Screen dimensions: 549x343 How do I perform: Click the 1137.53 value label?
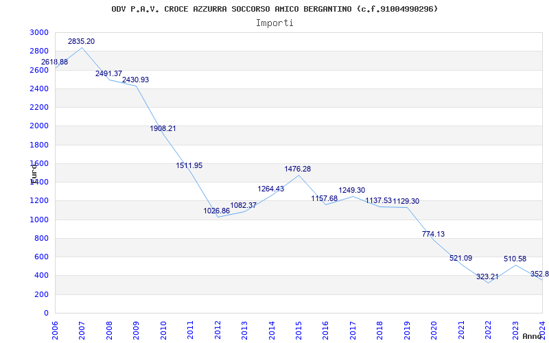pos(379,200)
